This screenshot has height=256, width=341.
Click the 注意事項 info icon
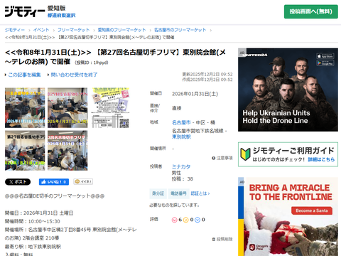pyautogui.click(x=213, y=158)
